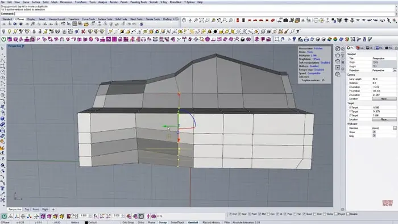This screenshot has width=398, height=224.
Task: Toggle the Quad osnap checkbox
Action: (304, 214)
